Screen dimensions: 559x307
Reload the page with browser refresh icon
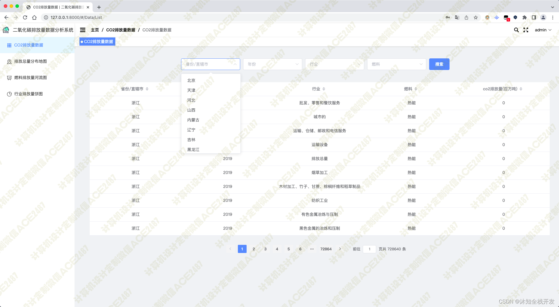[25, 17]
